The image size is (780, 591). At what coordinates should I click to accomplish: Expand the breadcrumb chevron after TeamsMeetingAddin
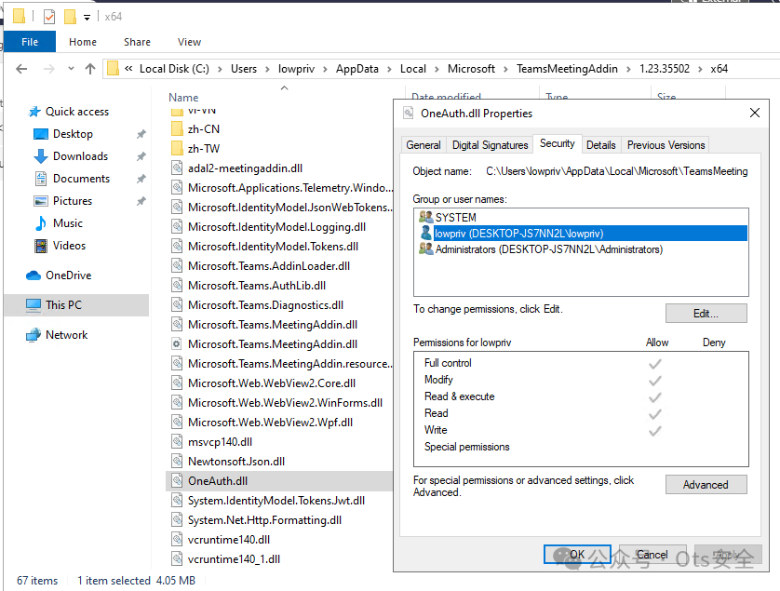pyautogui.click(x=628, y=69)
